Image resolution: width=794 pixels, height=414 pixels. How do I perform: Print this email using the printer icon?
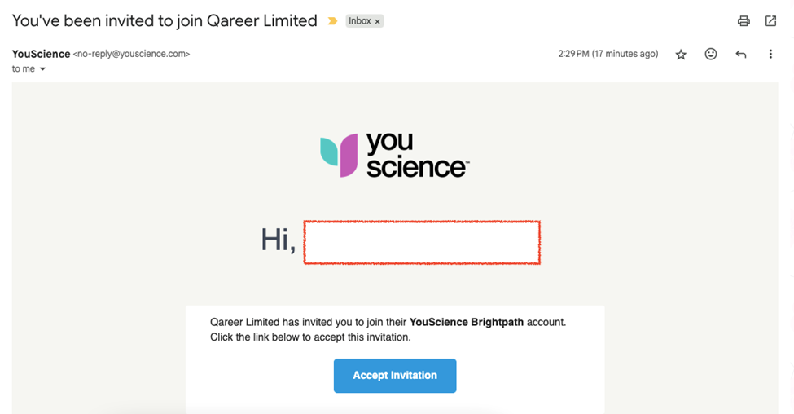point(744,20)
